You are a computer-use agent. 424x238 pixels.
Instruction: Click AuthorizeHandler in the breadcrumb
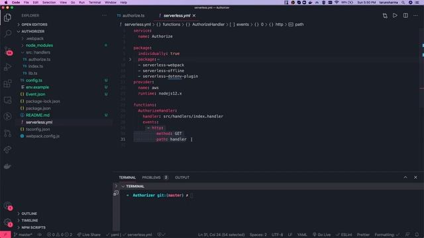coord(208,24)
